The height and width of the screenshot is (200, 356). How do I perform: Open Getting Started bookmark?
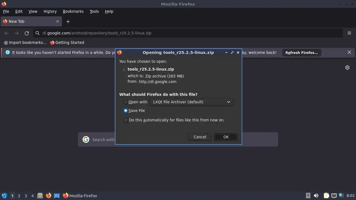tap(67, 42)
